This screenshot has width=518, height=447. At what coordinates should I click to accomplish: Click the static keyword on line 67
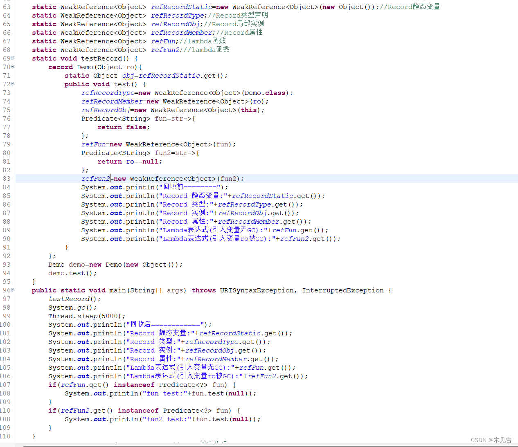point(44,41)
